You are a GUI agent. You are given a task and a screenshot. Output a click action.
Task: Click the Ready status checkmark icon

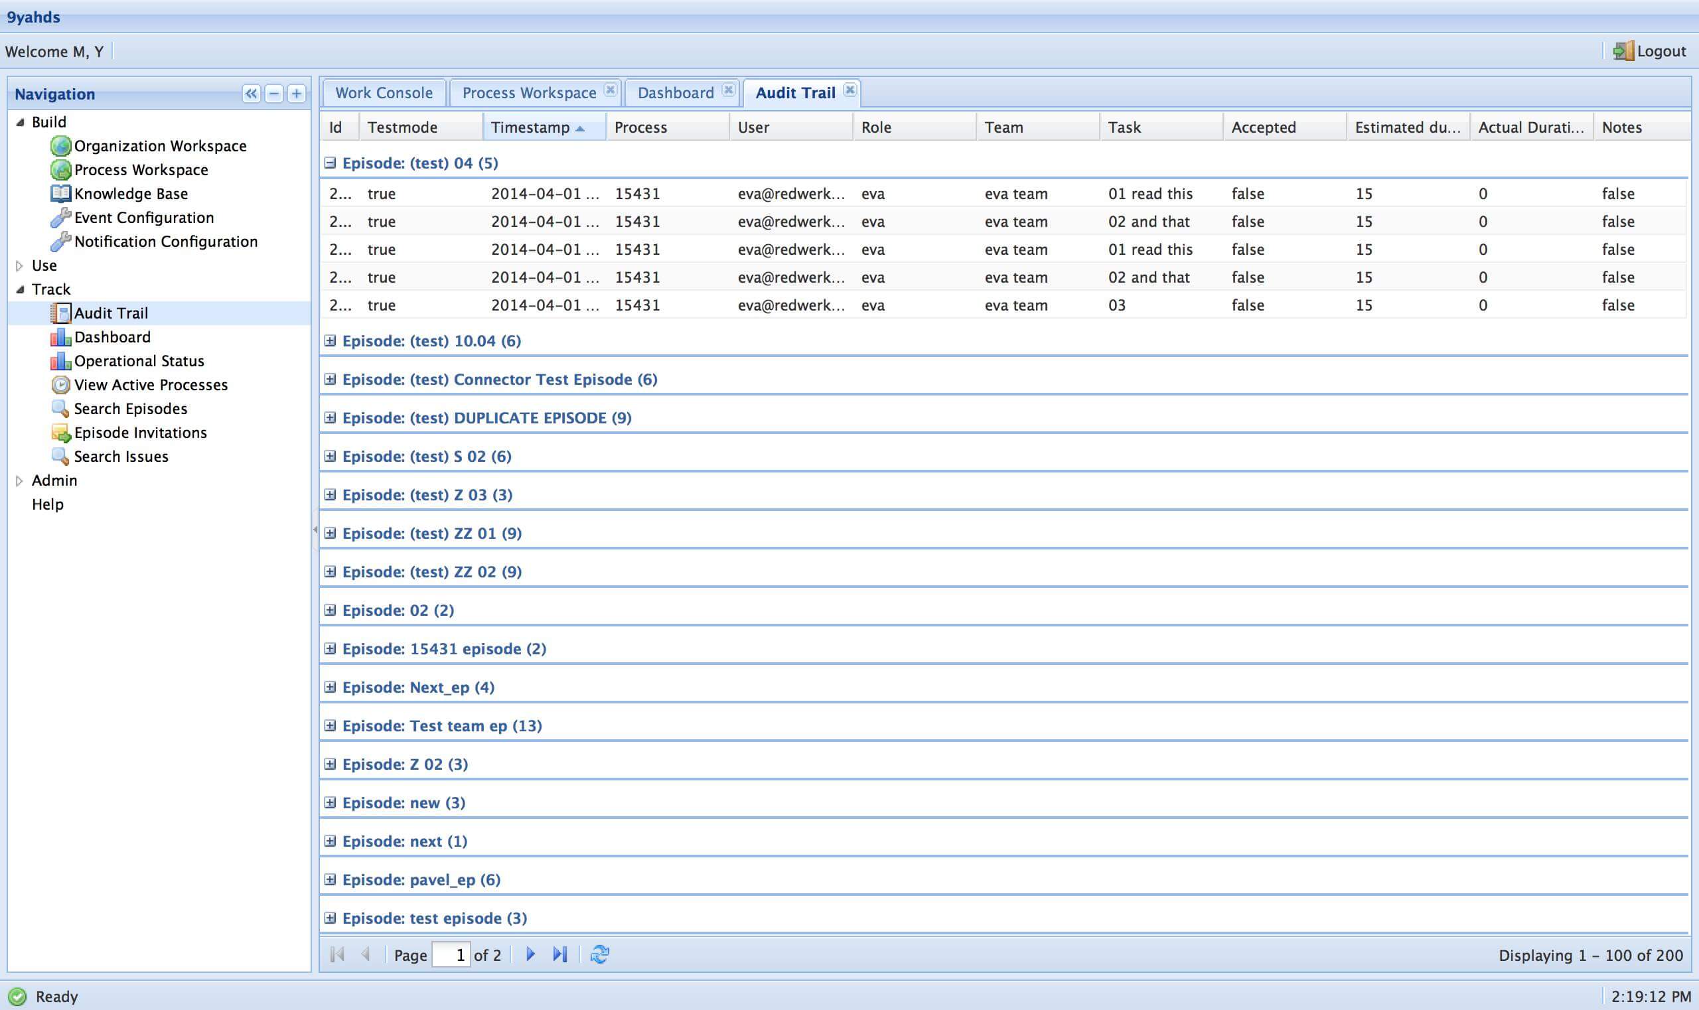click(x=17, y=996)
